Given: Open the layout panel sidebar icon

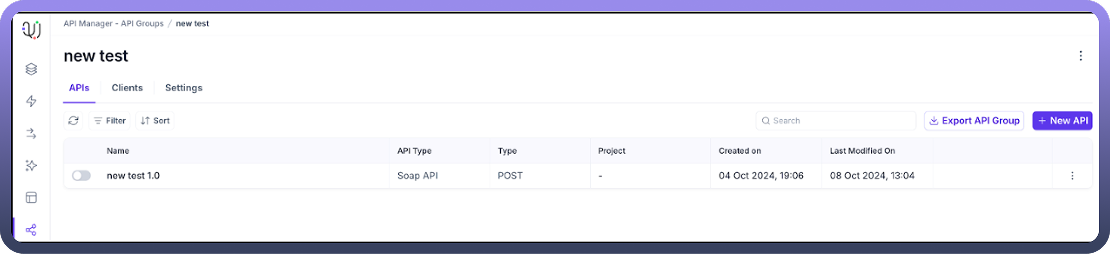Looking at the screenshot, I should click(32, 198).
